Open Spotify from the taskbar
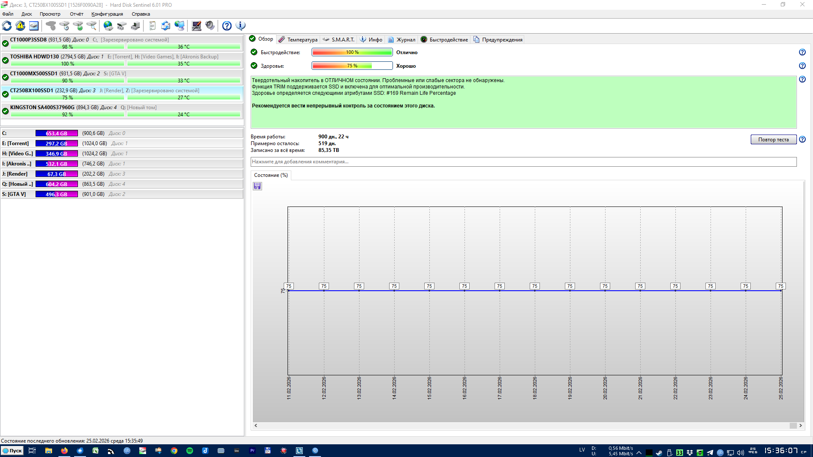Screen dimensions: 813x457 [190, 451]
